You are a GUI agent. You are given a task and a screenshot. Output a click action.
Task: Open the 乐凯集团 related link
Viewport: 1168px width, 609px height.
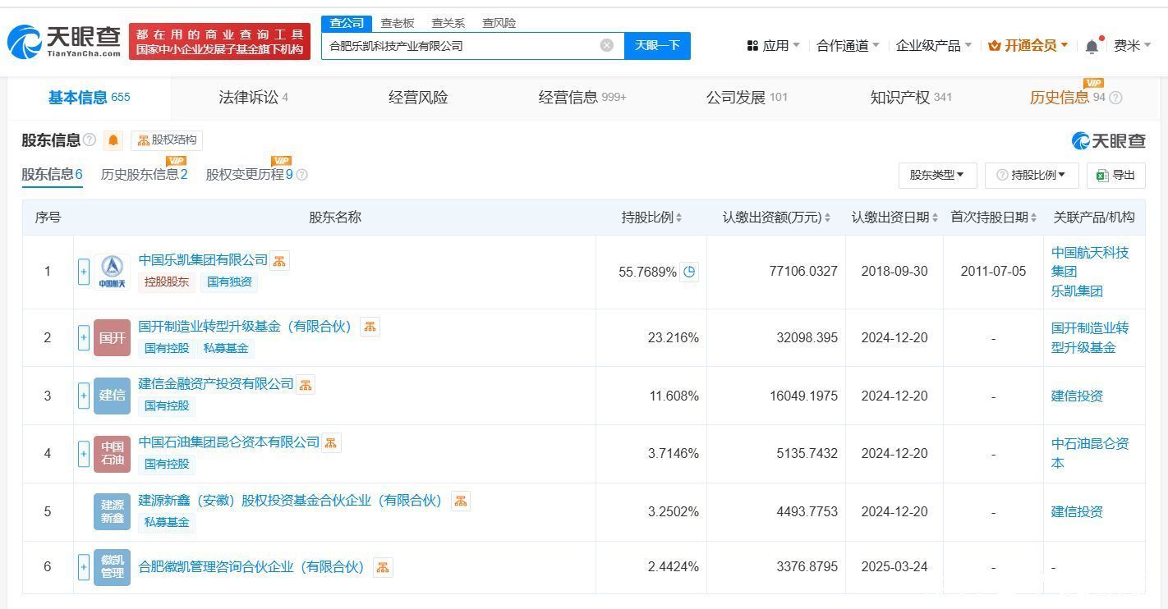tap(1077, 291)
